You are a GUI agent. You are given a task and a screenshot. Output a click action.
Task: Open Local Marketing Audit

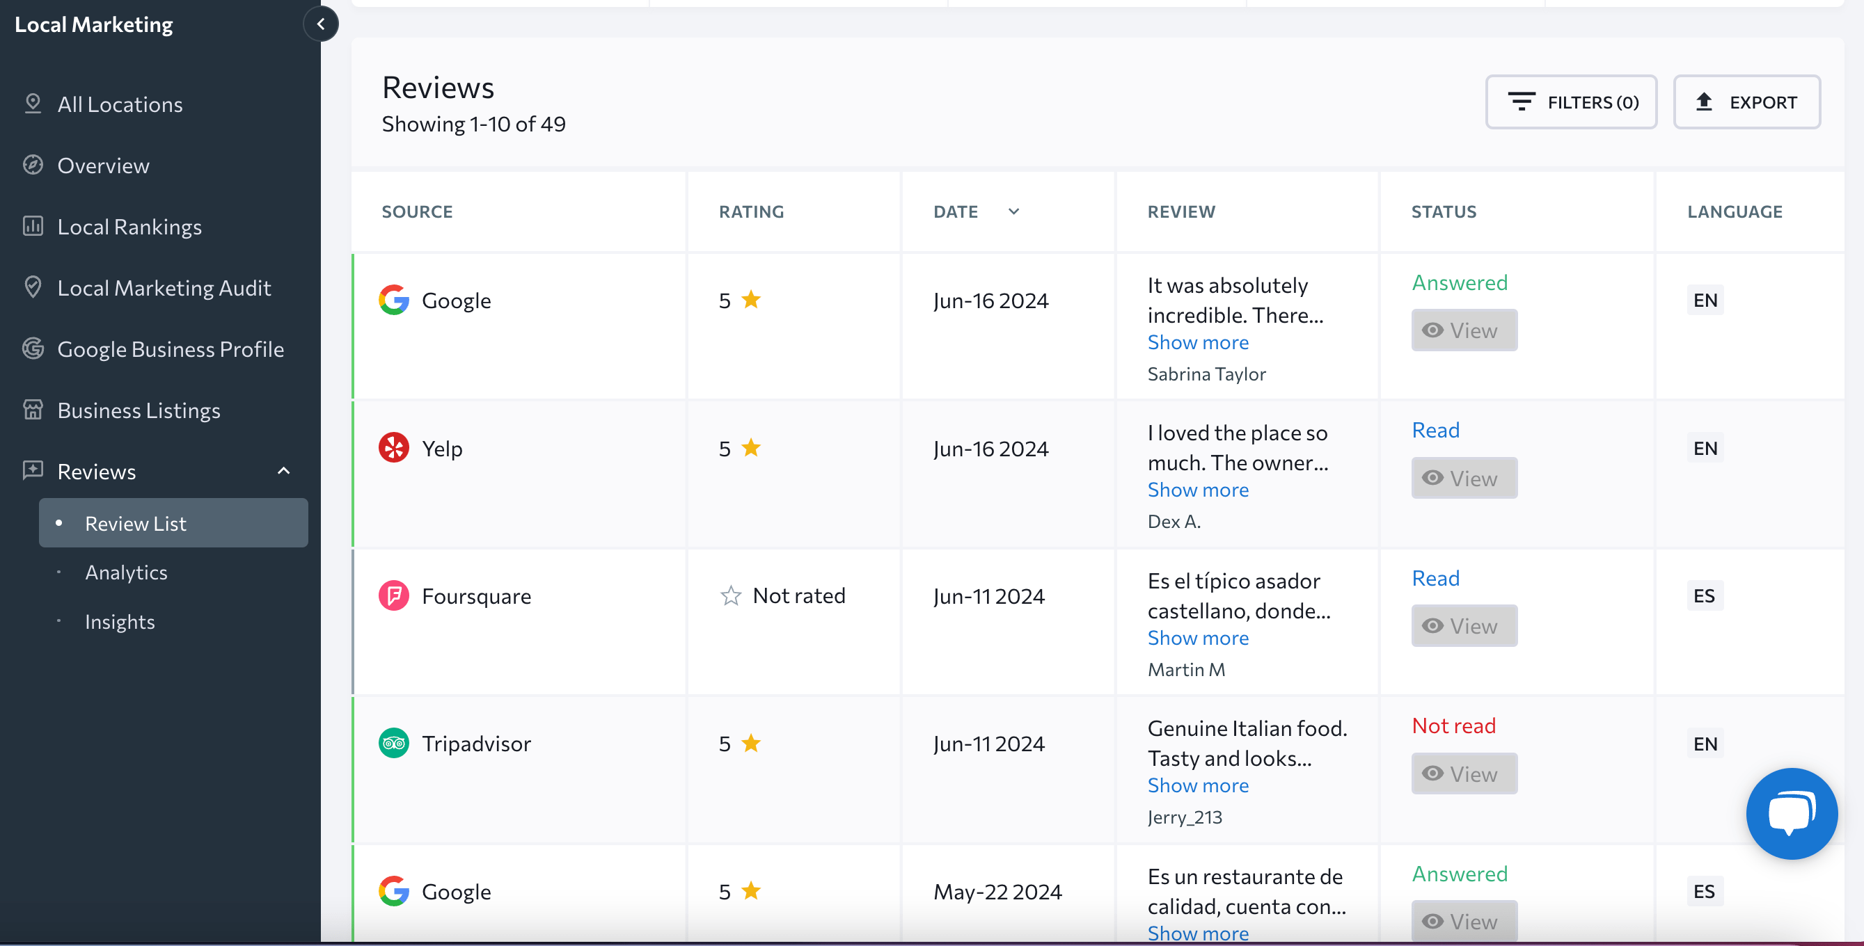pos(164,288)
